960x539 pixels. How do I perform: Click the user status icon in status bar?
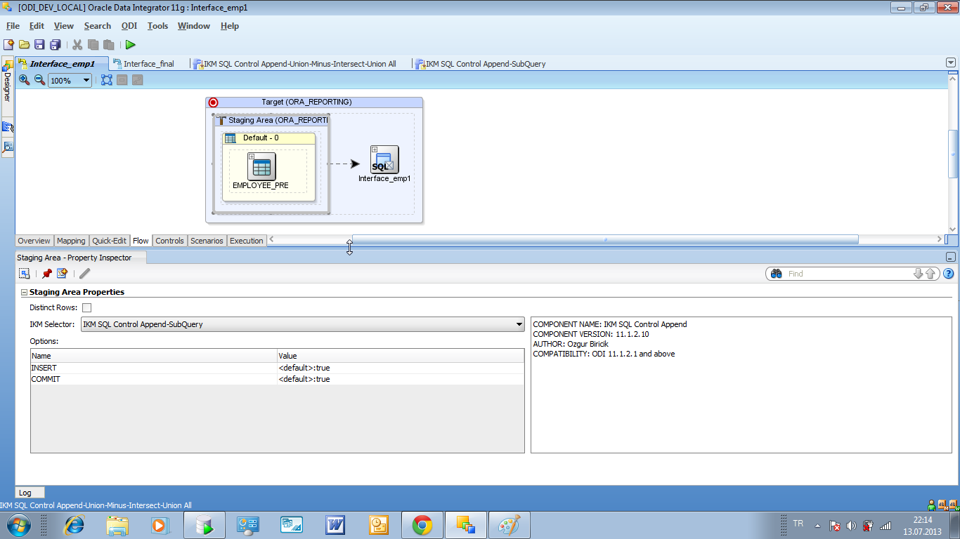click(x=932, y=505)
